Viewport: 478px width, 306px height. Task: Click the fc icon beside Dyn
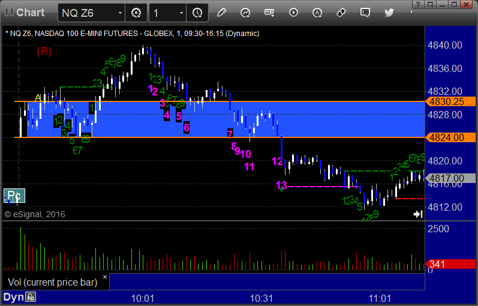pos(31,297)
